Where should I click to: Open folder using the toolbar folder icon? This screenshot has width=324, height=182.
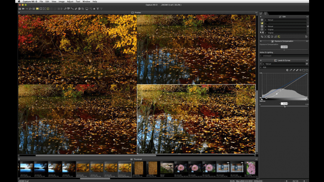30,9
